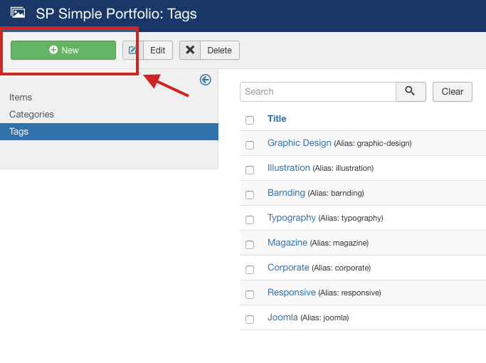The height and width of the screenshot is (363, 486).
Task: Click the magnifier search icon button
Action: click(411, 91)
